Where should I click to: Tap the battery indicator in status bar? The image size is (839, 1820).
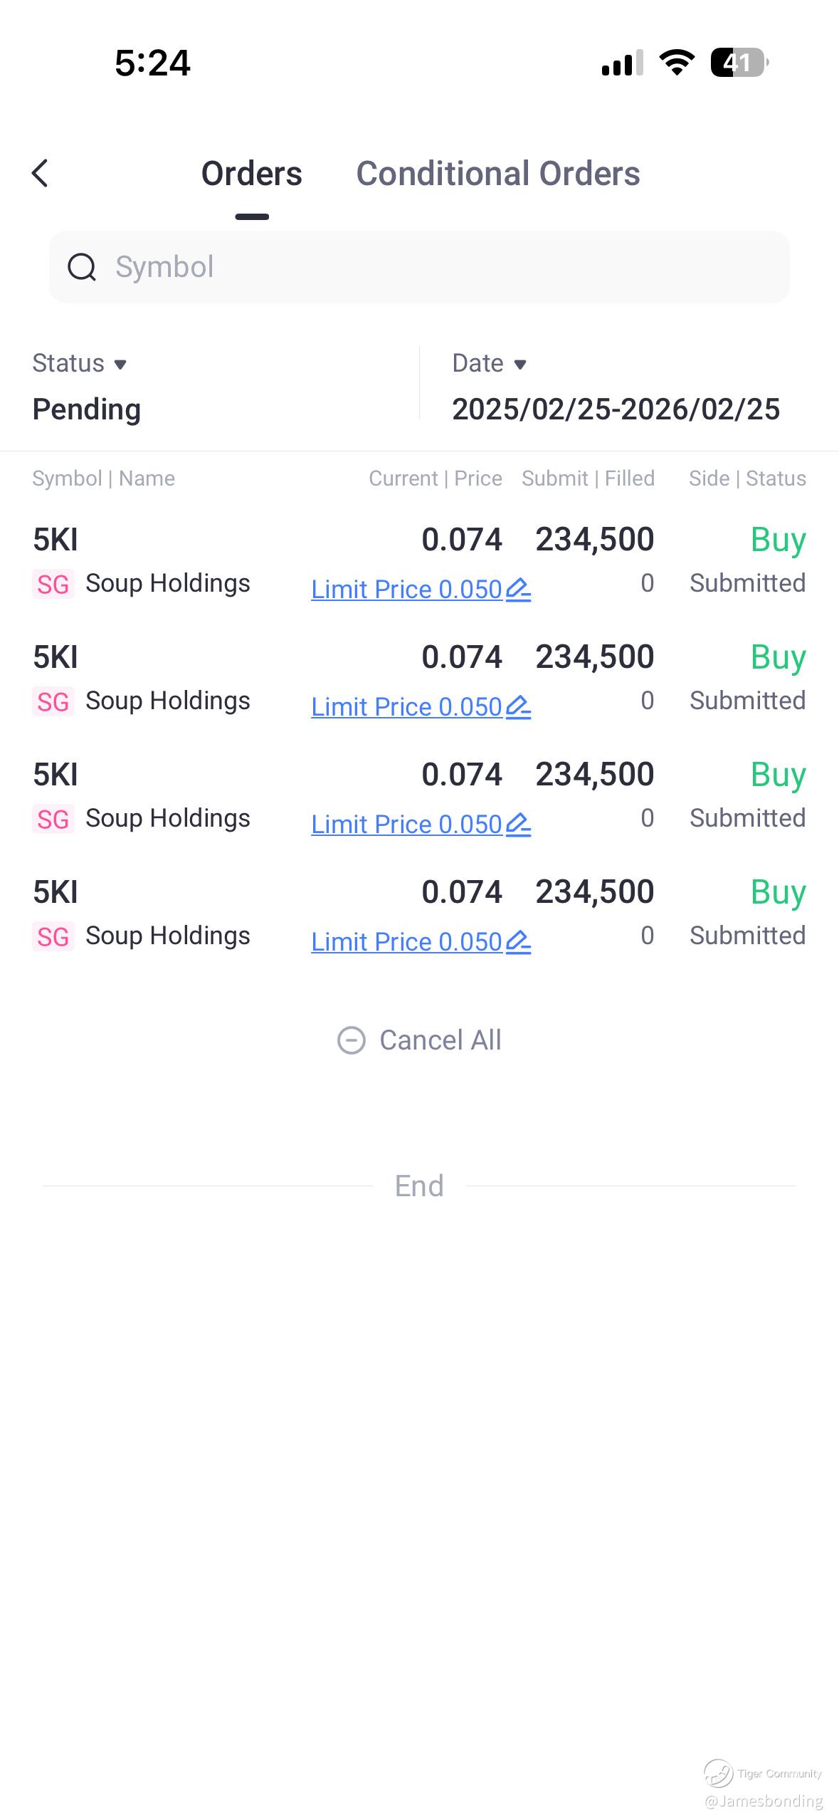[x=739, y=63]
